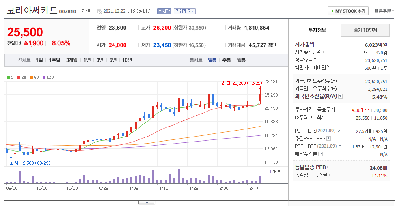Click the 27.57배 PER value
The height and width of the screenshot is (206, 395).
(363, 131)
